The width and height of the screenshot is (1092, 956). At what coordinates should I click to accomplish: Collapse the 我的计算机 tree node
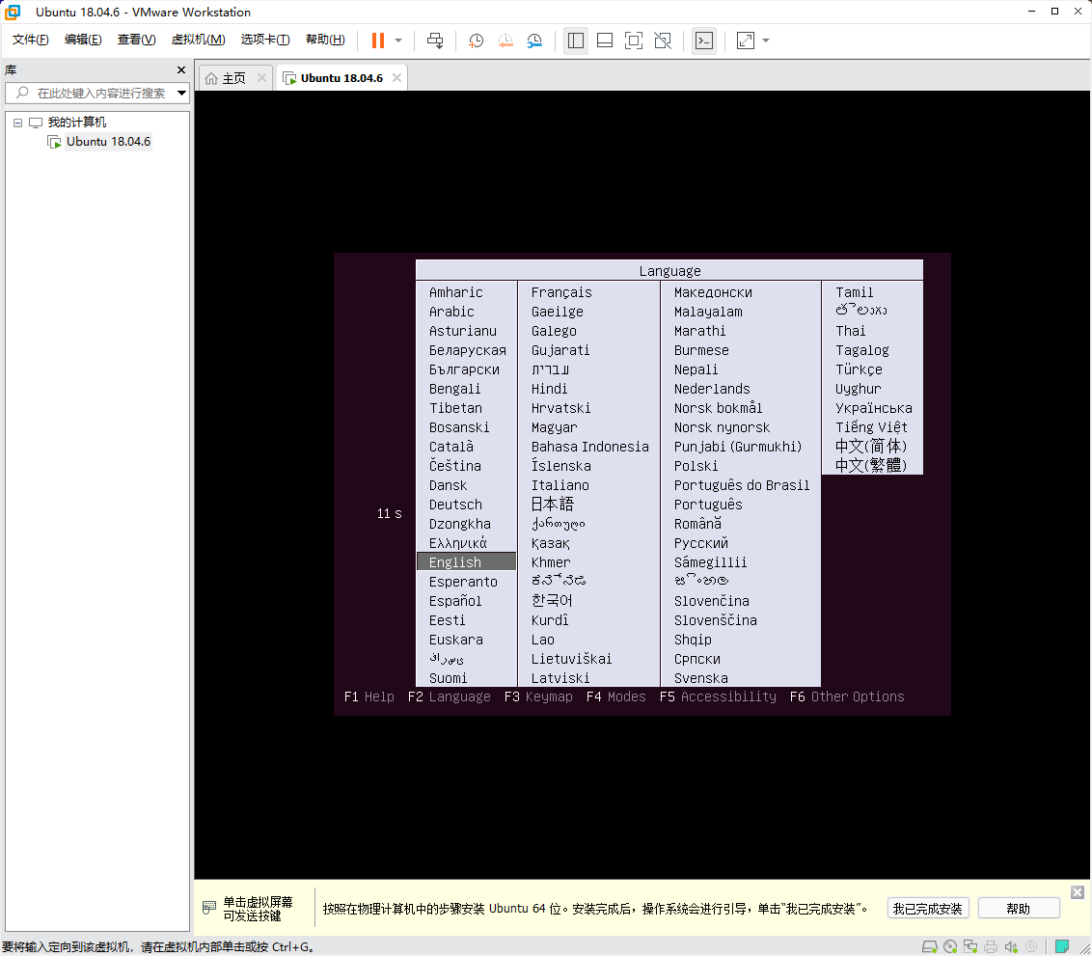click(18, 123)
